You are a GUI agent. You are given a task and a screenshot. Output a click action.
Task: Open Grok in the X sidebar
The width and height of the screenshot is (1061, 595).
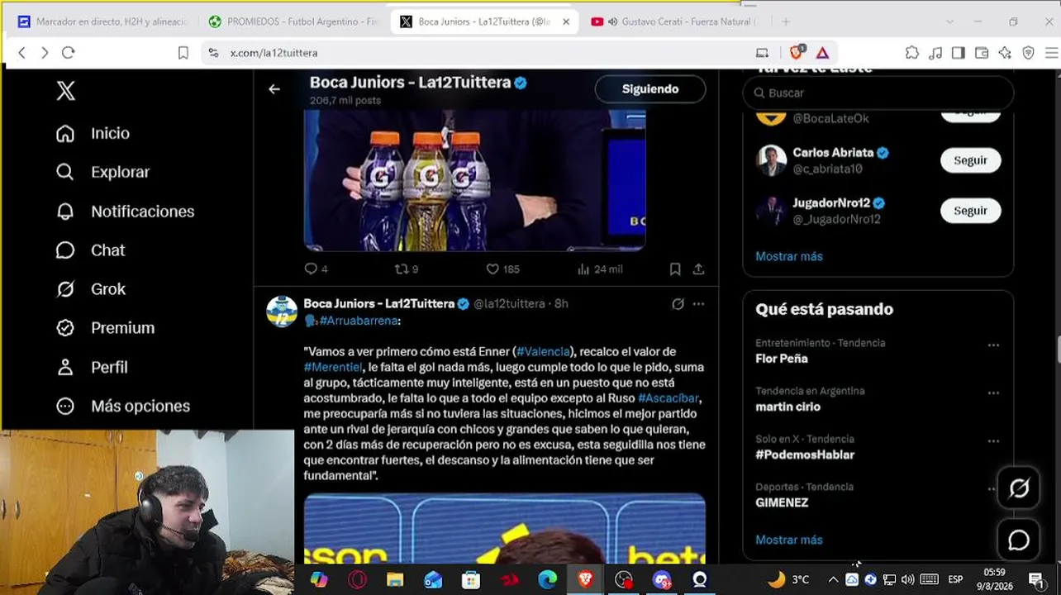[x=90, y=289]
